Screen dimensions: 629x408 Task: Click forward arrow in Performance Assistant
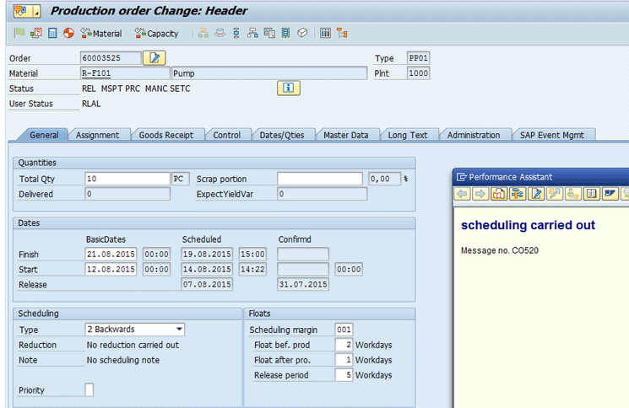click(x=480, y=194)
